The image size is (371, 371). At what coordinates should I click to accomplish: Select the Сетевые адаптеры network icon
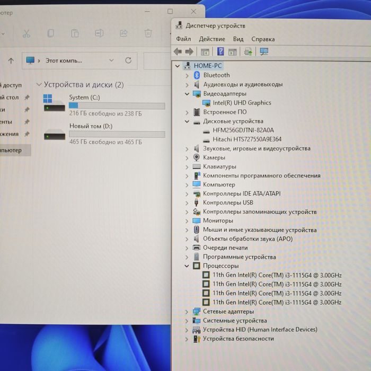click(x=197, y=312)
